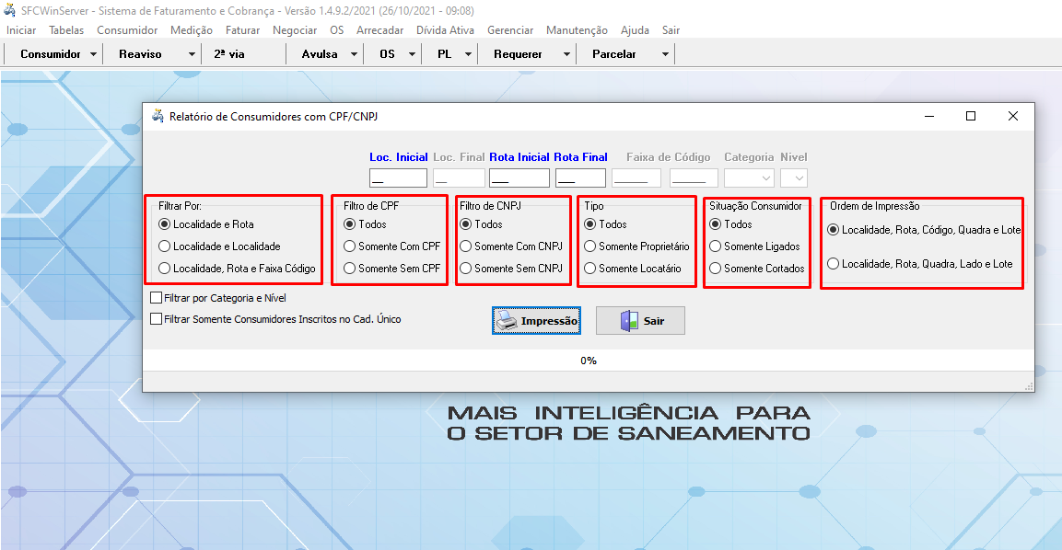Click the 2ª via toolbar button
1062x550 pixels.
tap(229, 54)
